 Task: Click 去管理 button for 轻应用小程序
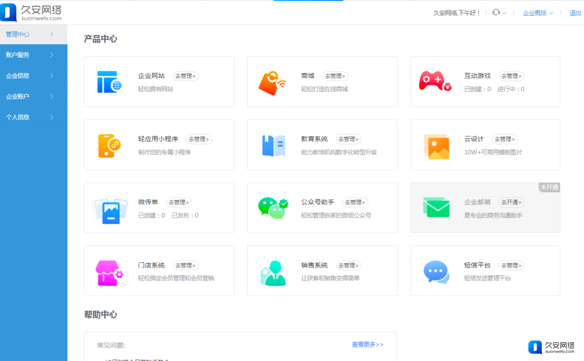pyautogui.click(x=199, y=139)
